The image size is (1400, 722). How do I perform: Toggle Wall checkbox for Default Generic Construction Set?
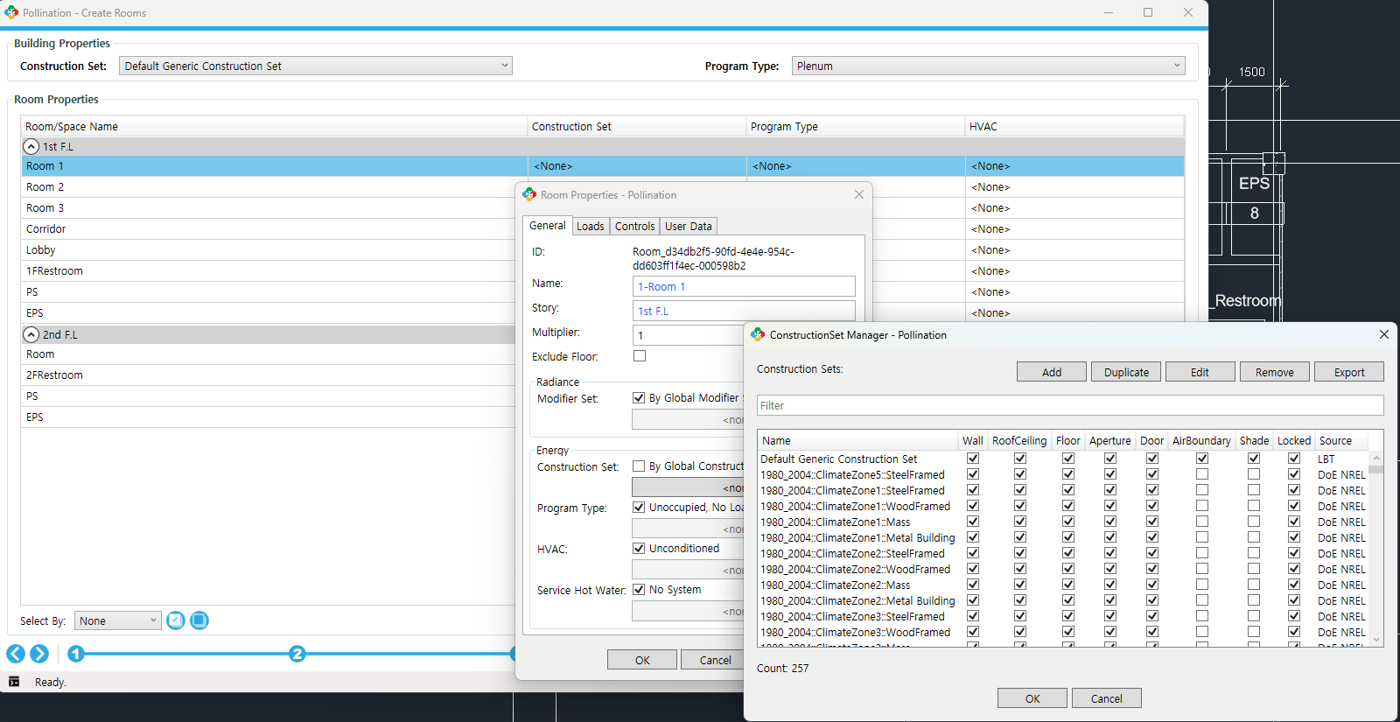click(x=973, y=459)
